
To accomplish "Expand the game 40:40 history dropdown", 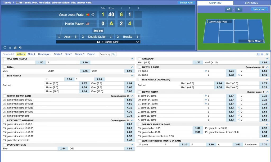I will pyautogui.click(x=137, y=42).
